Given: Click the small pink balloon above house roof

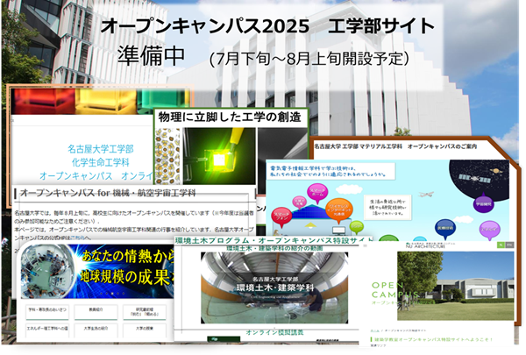Looking at the screenshot, I should [299, 202].
